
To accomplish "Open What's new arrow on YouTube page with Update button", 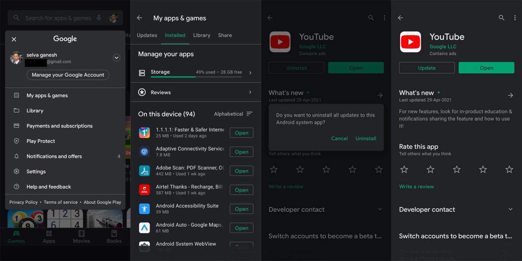I will [x=510, y=95].
